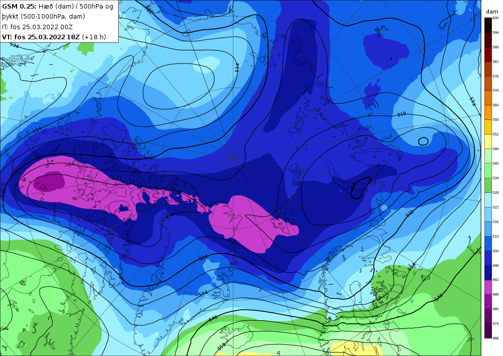The image size is (503, 356).
Task: Click the legend value 498
Action: pyautogui.click(x=495, y=265)
